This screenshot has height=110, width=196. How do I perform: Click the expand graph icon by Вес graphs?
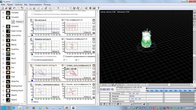coord(94,33)
